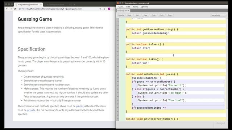
Task: Click the editor vertical scrollbar
Action: (x=227, y=69)
